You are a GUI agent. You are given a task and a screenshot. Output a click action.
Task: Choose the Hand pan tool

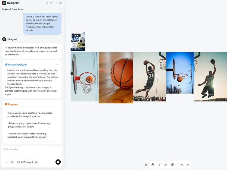(152, 165)
